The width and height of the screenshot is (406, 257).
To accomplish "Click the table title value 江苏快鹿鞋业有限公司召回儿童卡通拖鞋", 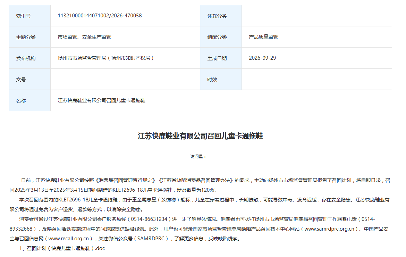I will (x=101, y=100).
